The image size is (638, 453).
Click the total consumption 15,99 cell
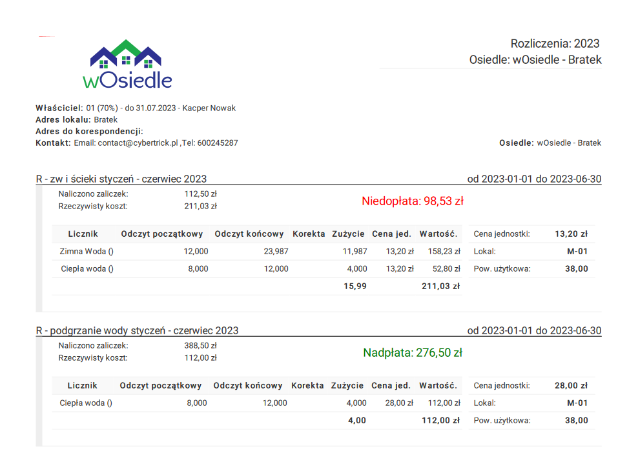tap(355, 287)
